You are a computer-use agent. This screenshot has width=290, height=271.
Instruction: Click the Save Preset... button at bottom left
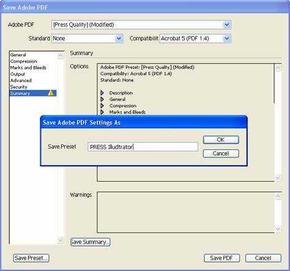[x=31, y=258]
